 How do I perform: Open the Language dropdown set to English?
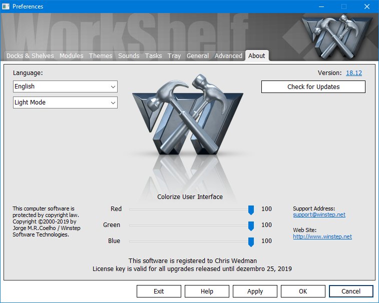(x=65, y=86)
